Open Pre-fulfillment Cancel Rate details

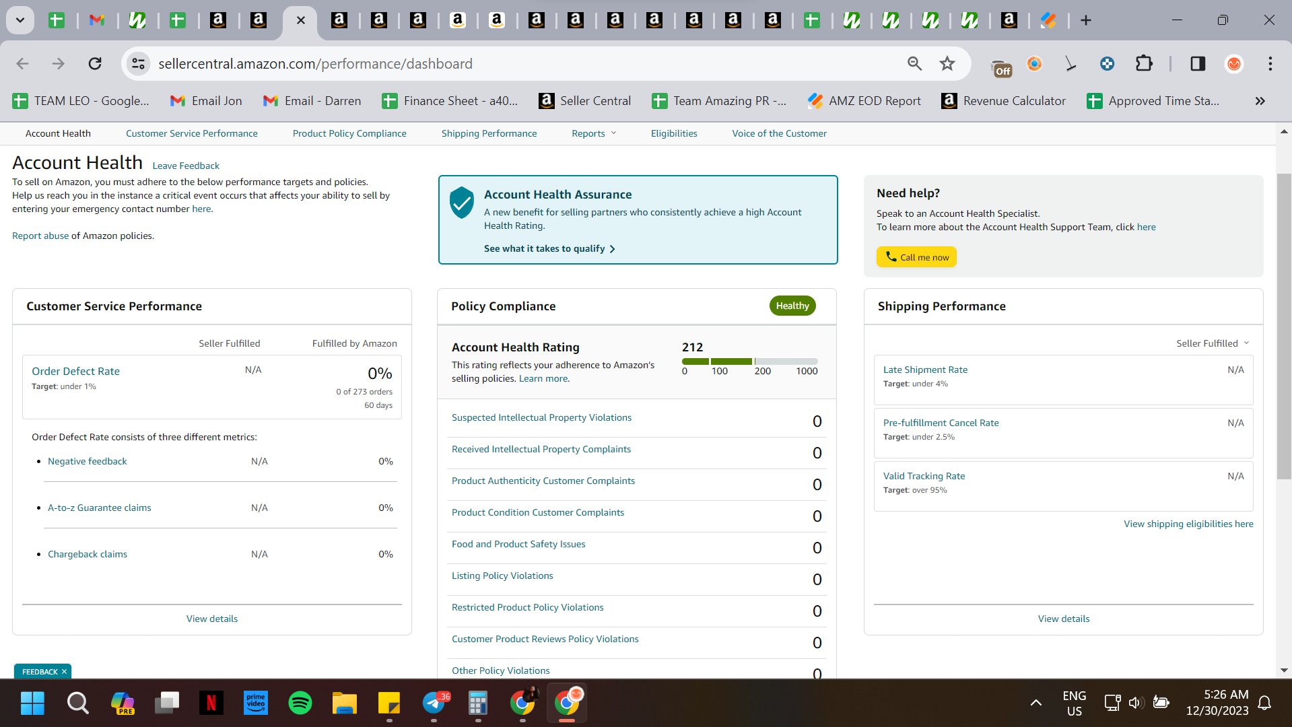click(941, 423)
